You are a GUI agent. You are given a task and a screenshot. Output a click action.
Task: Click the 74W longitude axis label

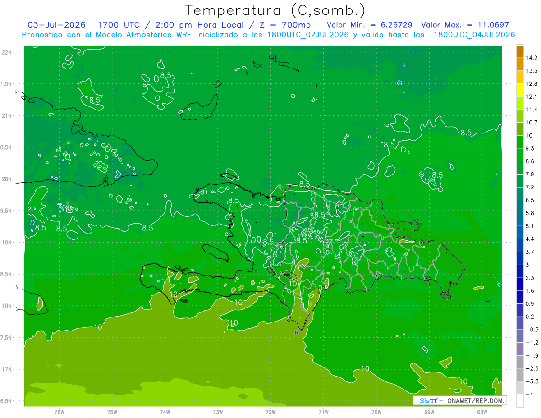[165, 412]
